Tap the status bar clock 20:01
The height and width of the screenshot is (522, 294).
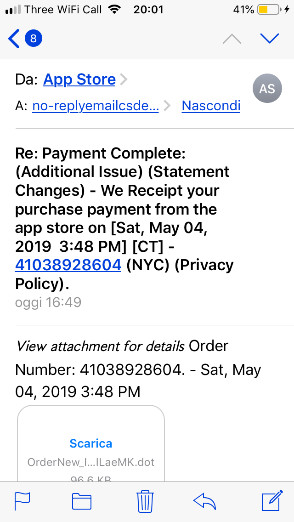point(148,10)
